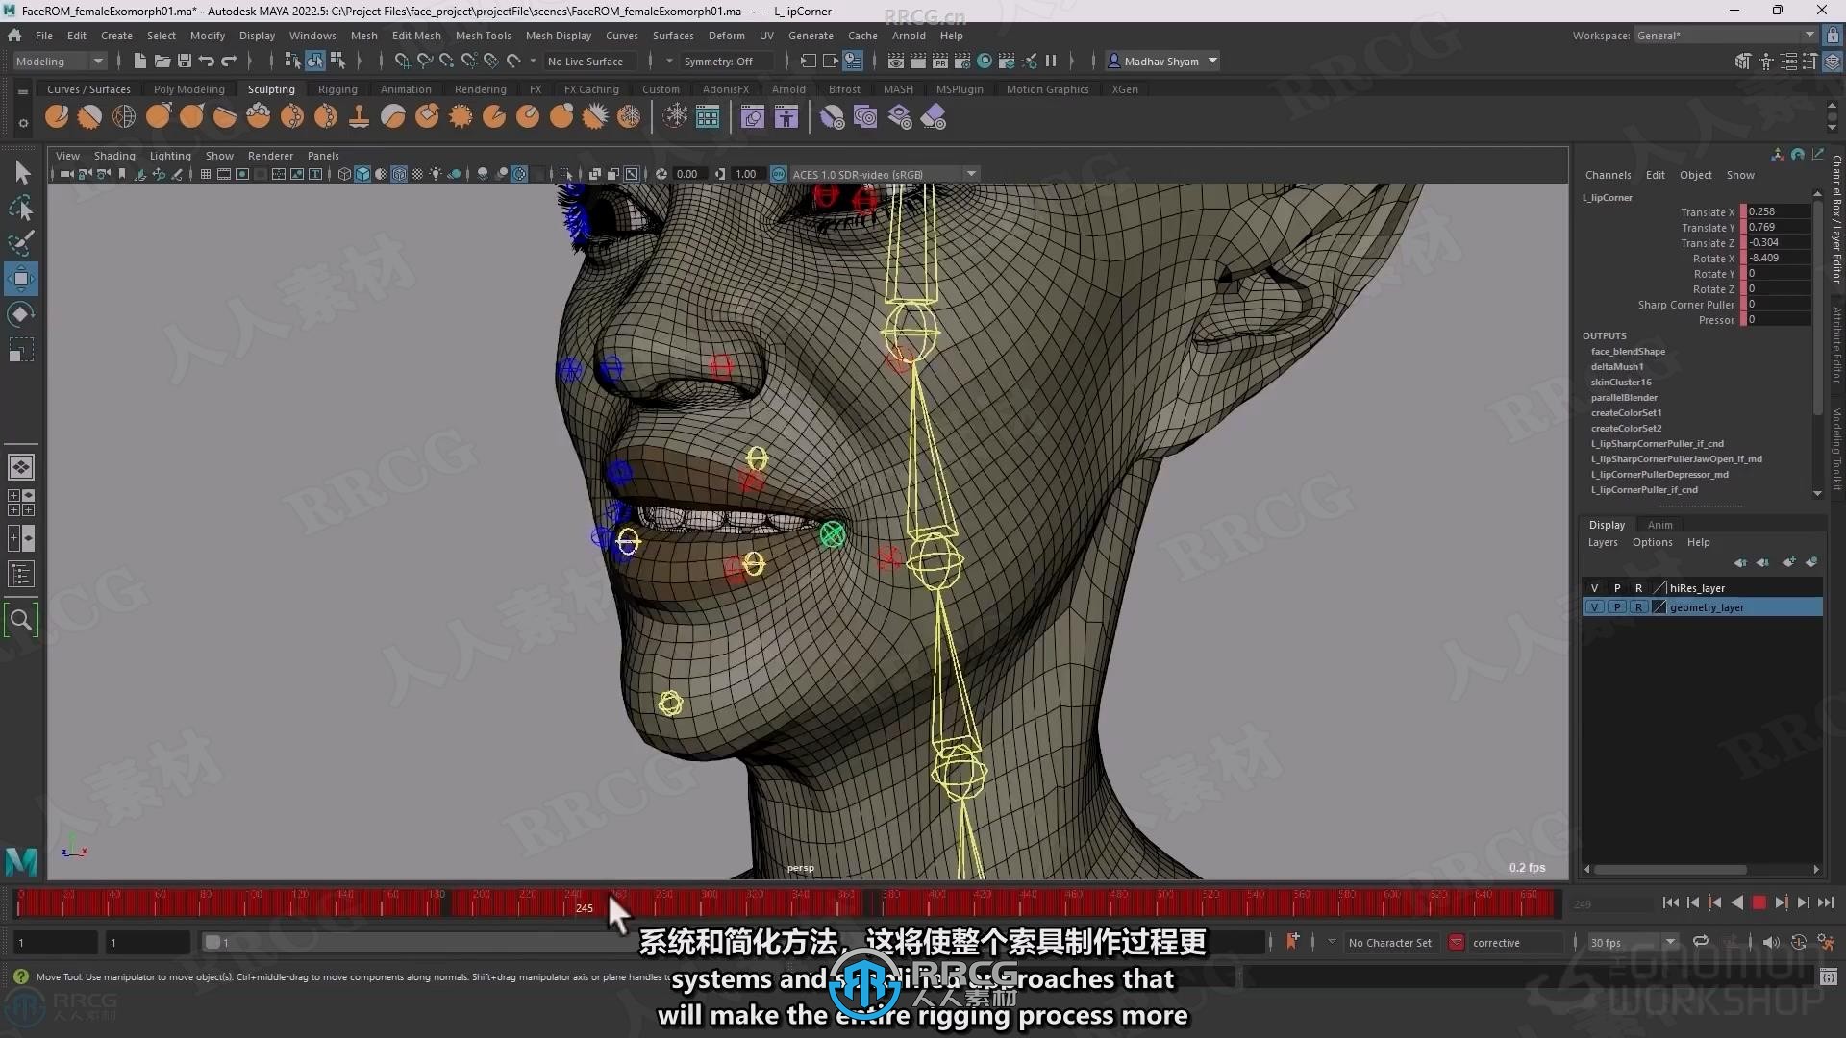Screen dimensions: 1846x1038
Task: Toggle reference R state of hiRes_layer
Action: click(x=1638, y=588)
